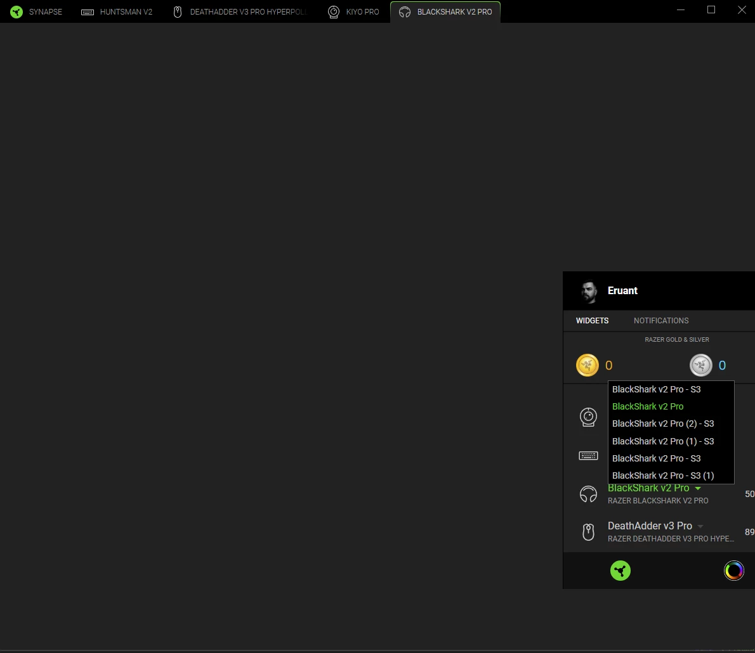Open the HUNTSMAN V2 tab
This screenshot has height=653, width=755.
117,11
